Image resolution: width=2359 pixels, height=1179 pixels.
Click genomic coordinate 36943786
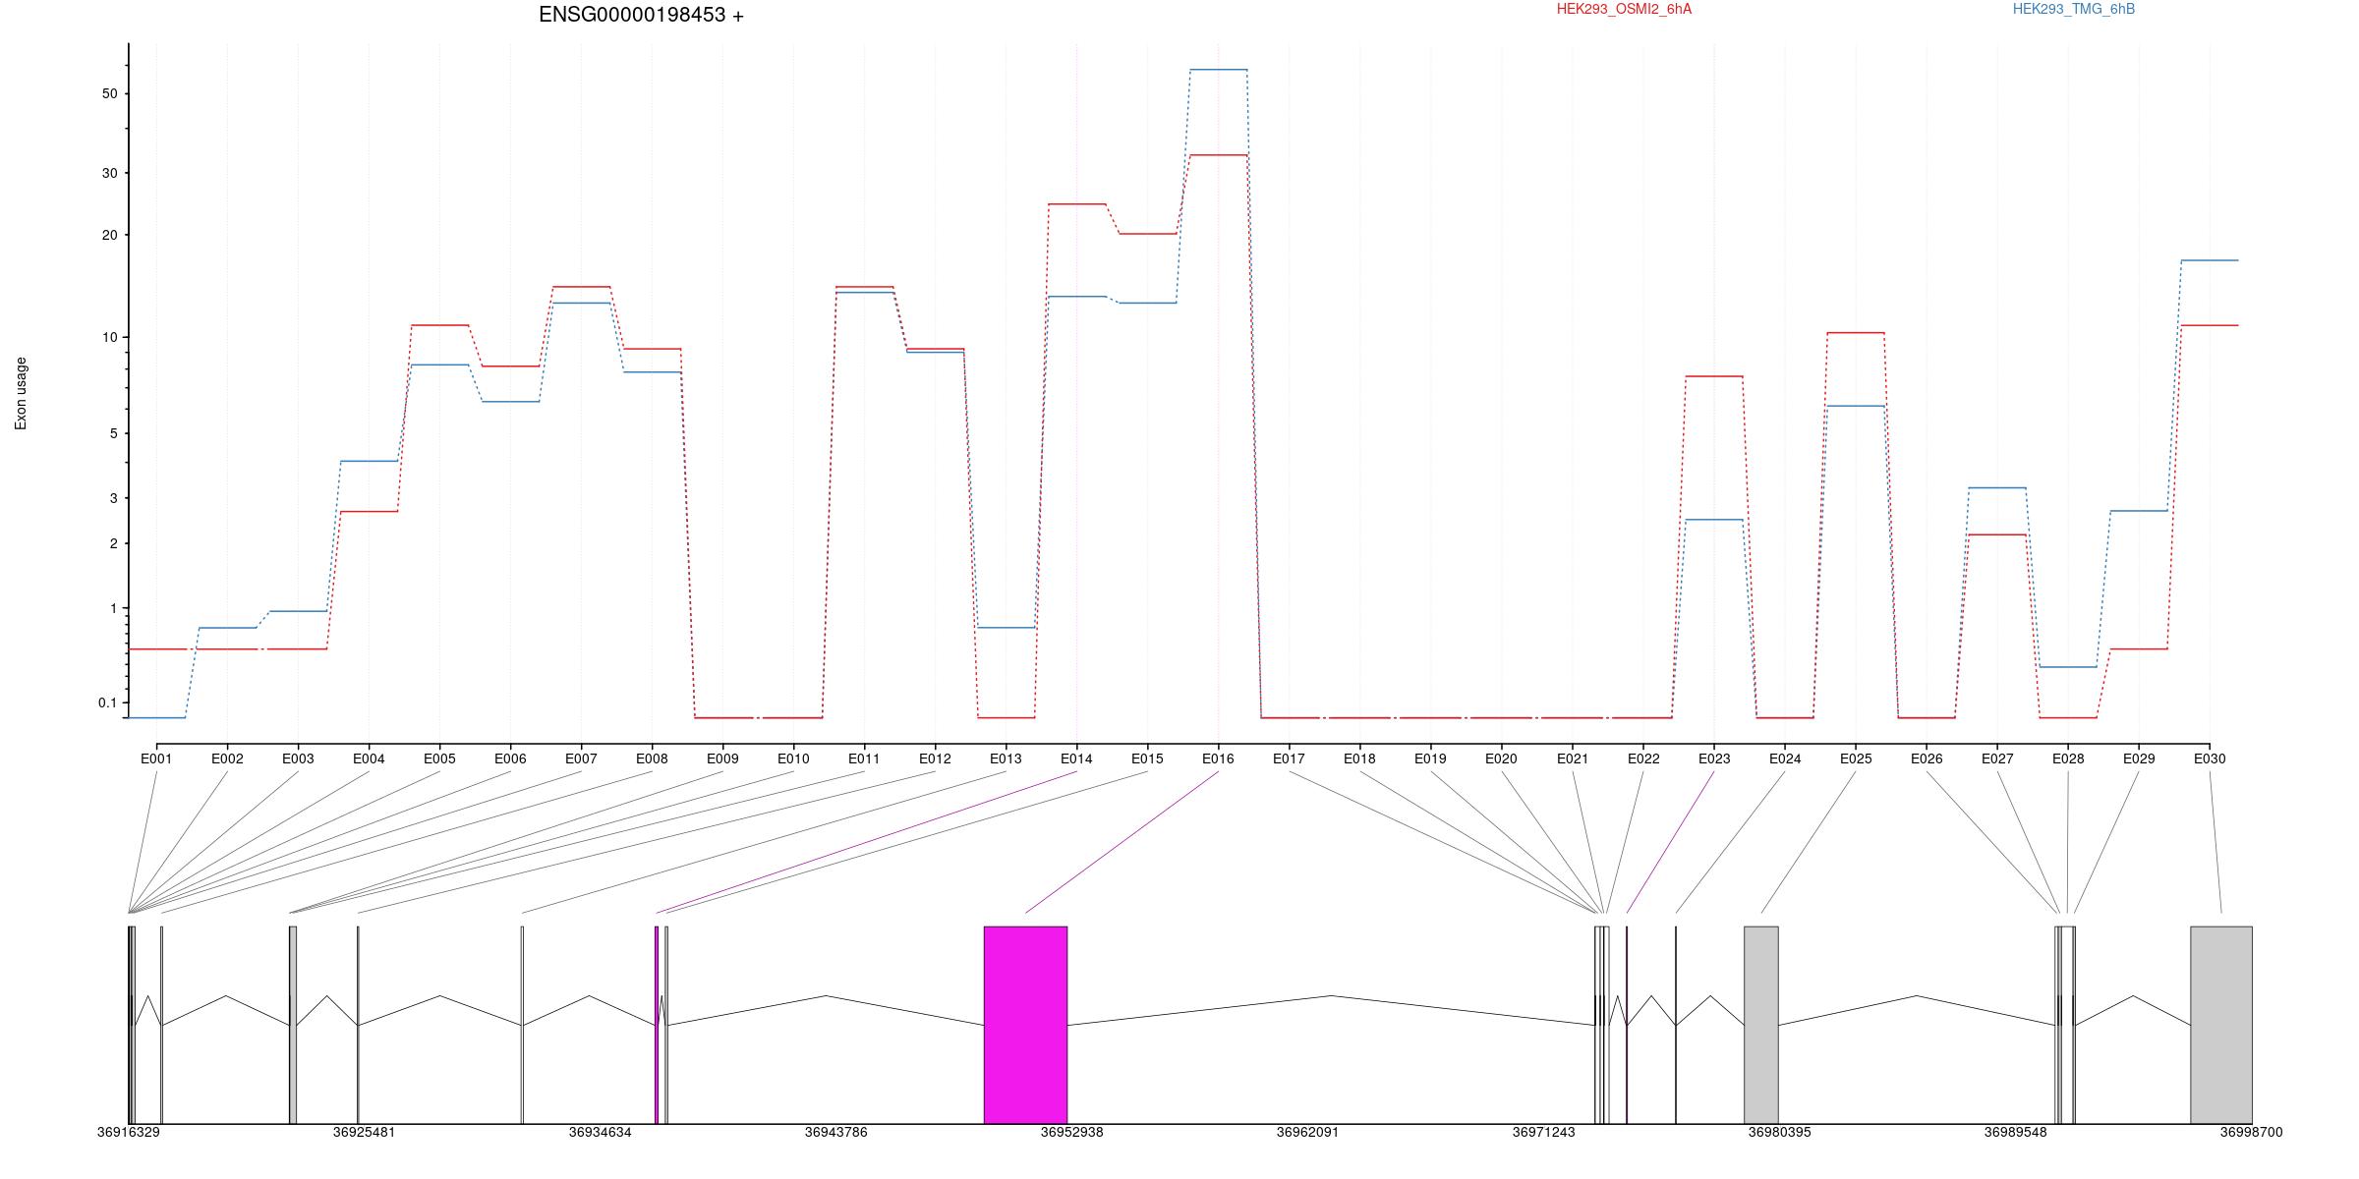[836, 1132]
